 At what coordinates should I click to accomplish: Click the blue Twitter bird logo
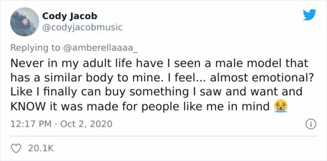pyautogui.click(x=309, y=15)
